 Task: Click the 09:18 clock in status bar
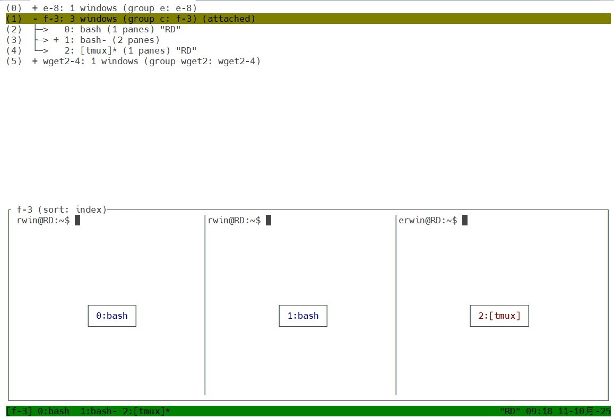[539, 412]
